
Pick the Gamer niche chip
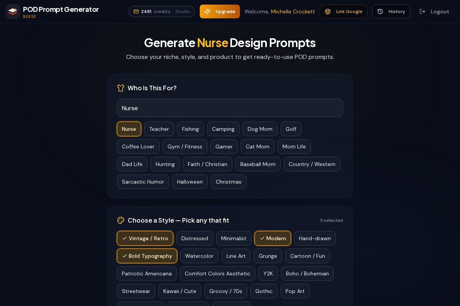point(224,146)
